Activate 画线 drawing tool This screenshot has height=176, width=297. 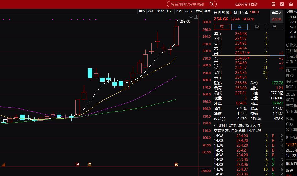[x=179, y=11]
